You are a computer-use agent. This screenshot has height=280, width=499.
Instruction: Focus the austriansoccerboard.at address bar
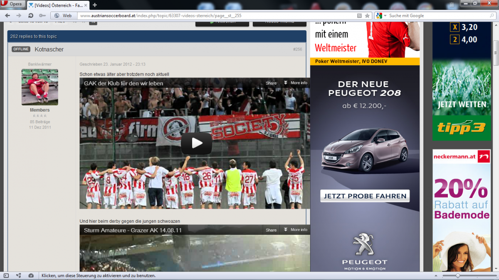click(x=216, y=15)
